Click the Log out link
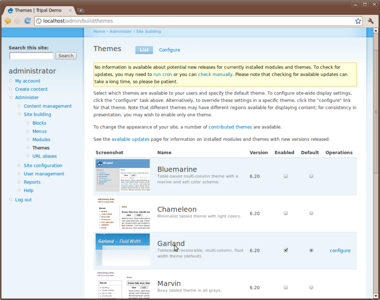This screenshot has height=300, width=380. [23, 200]
